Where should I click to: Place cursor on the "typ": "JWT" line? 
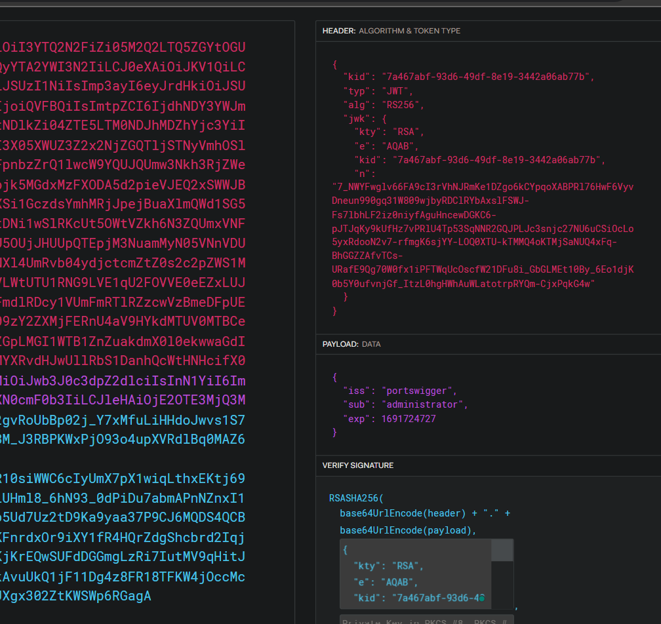(378, 91)
